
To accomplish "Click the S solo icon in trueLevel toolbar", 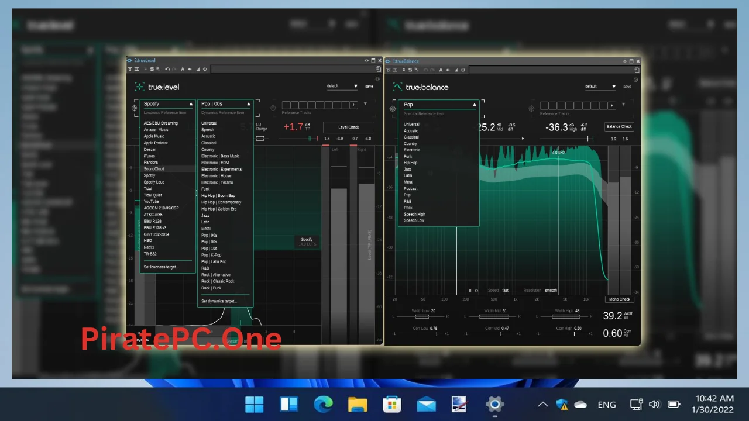I will coord(152,69).
